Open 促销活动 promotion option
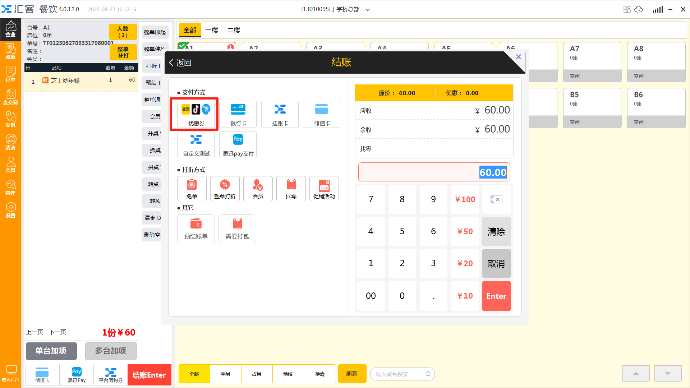 pos(324,189)
